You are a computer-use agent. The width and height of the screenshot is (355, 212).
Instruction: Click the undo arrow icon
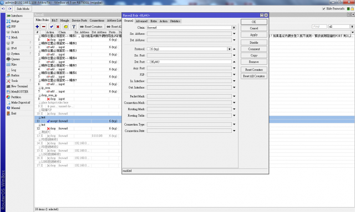(x=3, y=9)
